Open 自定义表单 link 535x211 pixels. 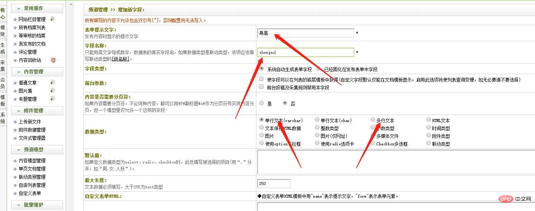click(30, 193)
